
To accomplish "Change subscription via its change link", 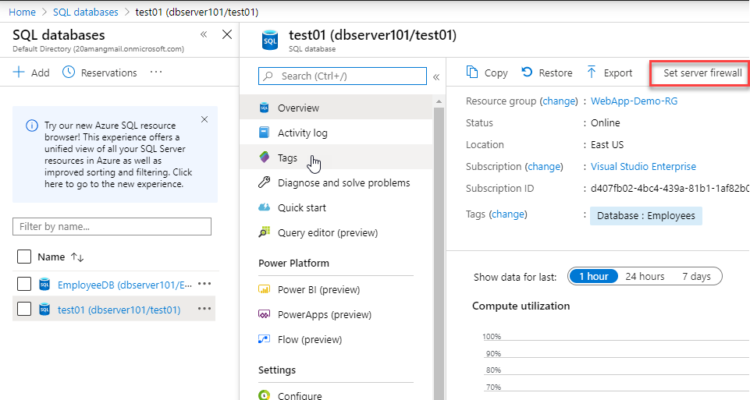I will tap(544, 166).
